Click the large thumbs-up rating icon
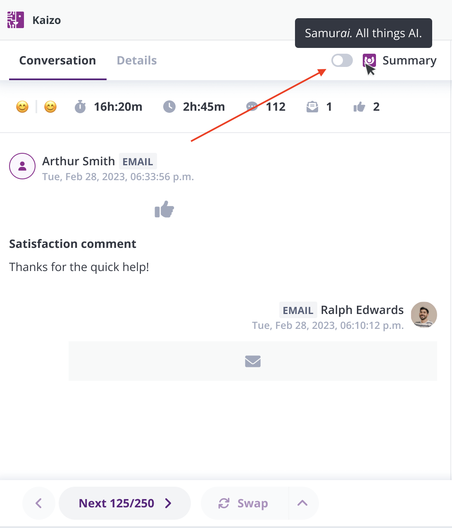This screenshot has width=452, height=528. coord(164,209)
